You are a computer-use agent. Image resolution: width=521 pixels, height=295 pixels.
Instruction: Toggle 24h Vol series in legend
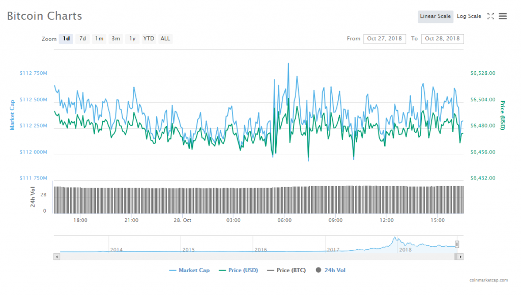click(x=331, y=271)
